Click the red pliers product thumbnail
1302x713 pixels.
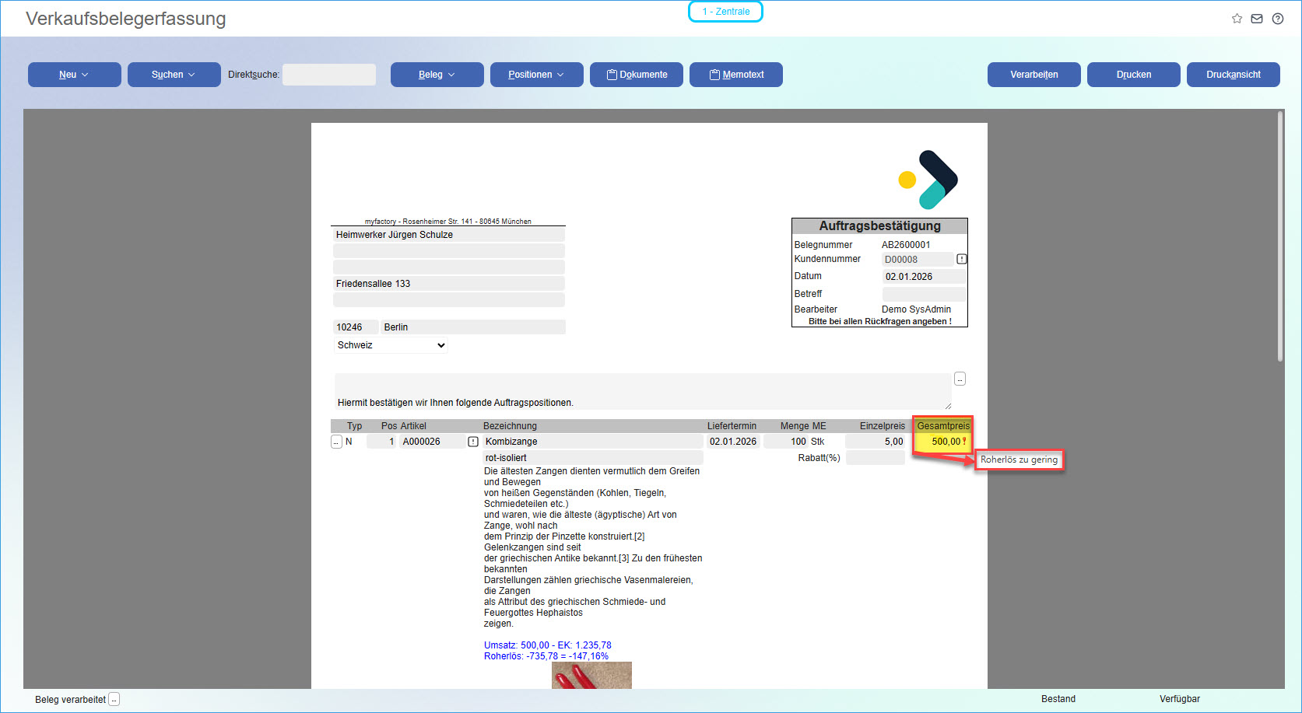[x=591, y=675]
